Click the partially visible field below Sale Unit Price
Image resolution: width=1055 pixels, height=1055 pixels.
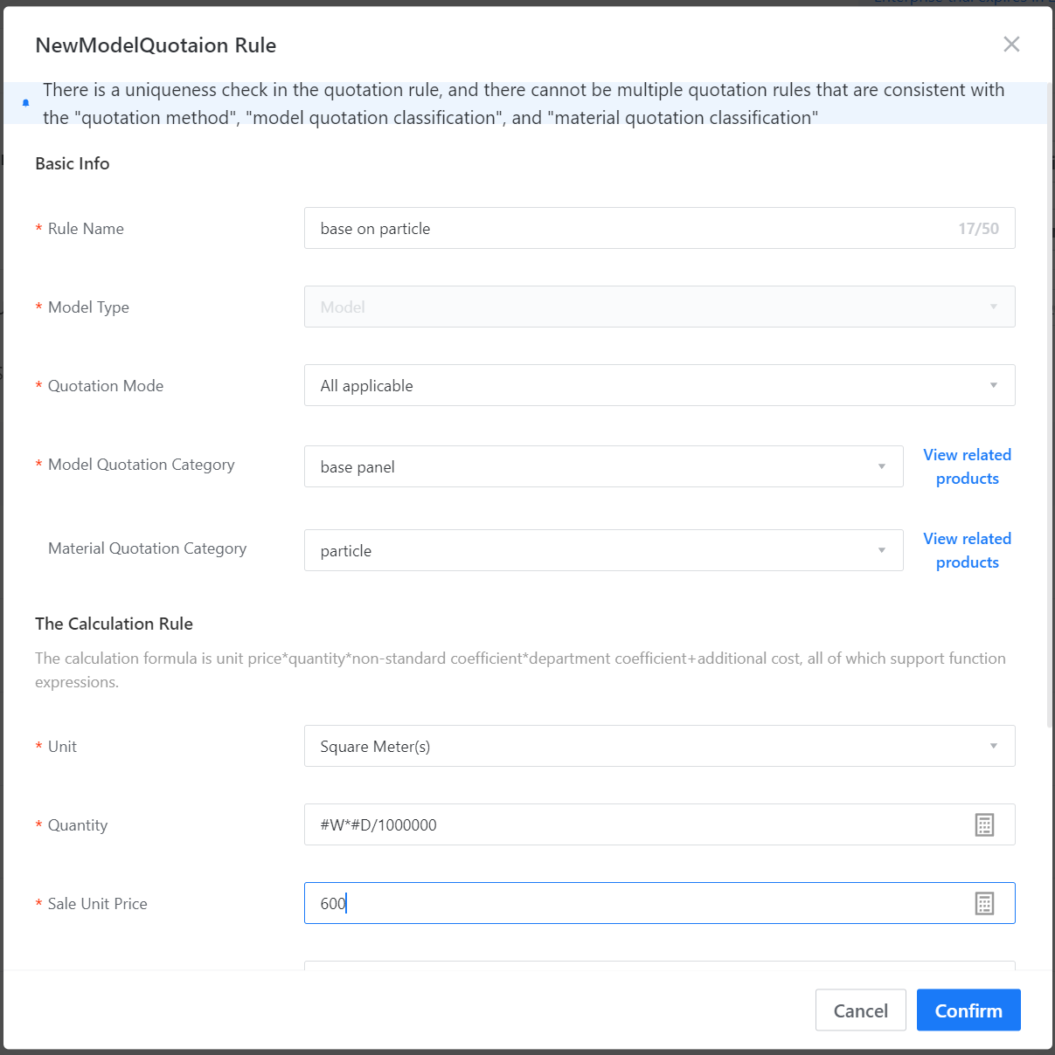[x=659, y=966]
